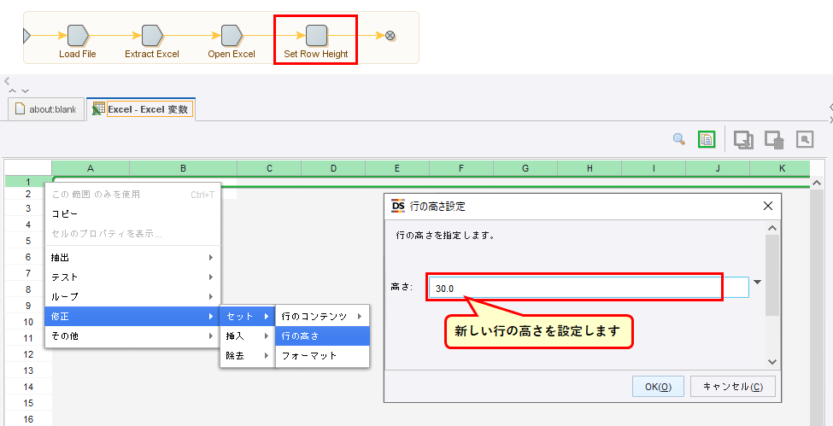Select column D header
Screen dimensions: 833x426
[x=333, y=168]
